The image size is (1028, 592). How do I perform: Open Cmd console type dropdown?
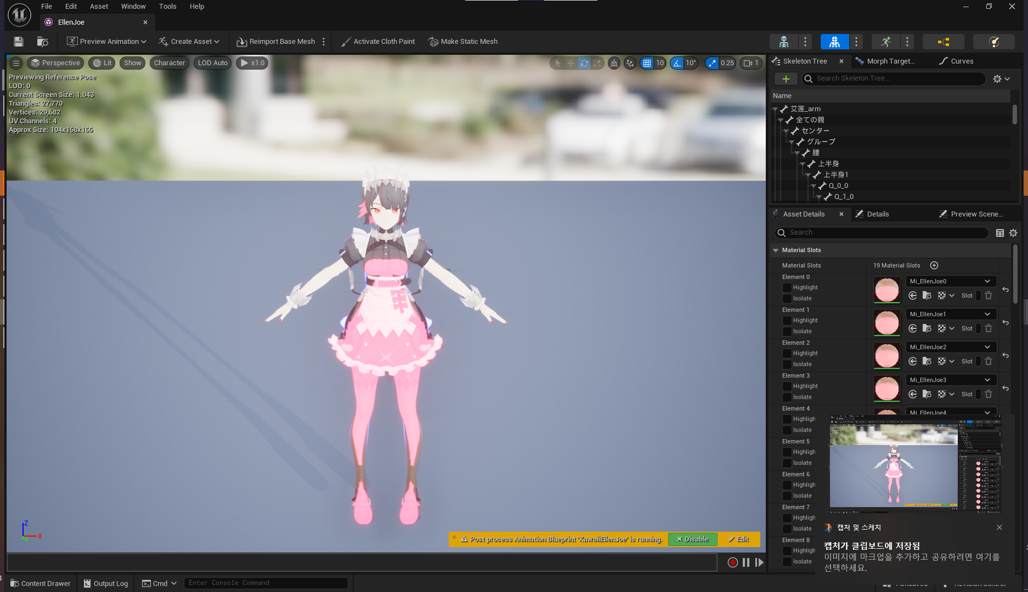pyautogui.click(x=160, y=583)
